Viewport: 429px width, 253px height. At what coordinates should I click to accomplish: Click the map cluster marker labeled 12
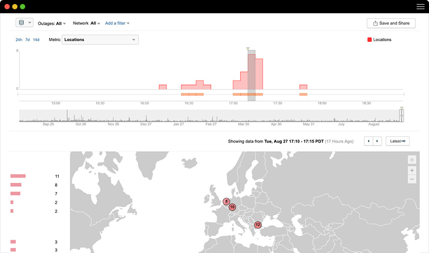click(x=258, y=225)
